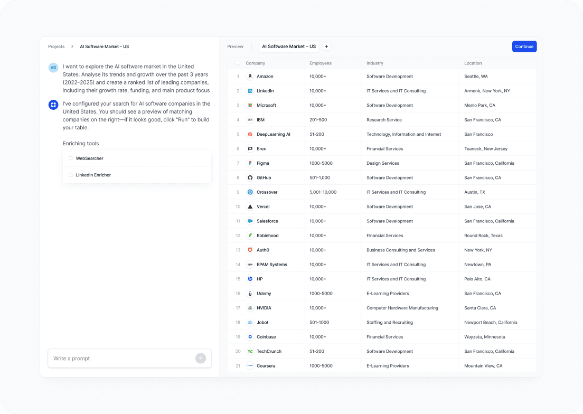
Task: Click the Employees column header
Action: 321,63
